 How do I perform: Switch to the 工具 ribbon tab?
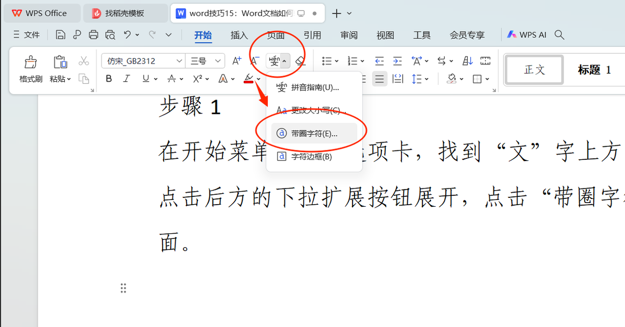click(422, 35)
